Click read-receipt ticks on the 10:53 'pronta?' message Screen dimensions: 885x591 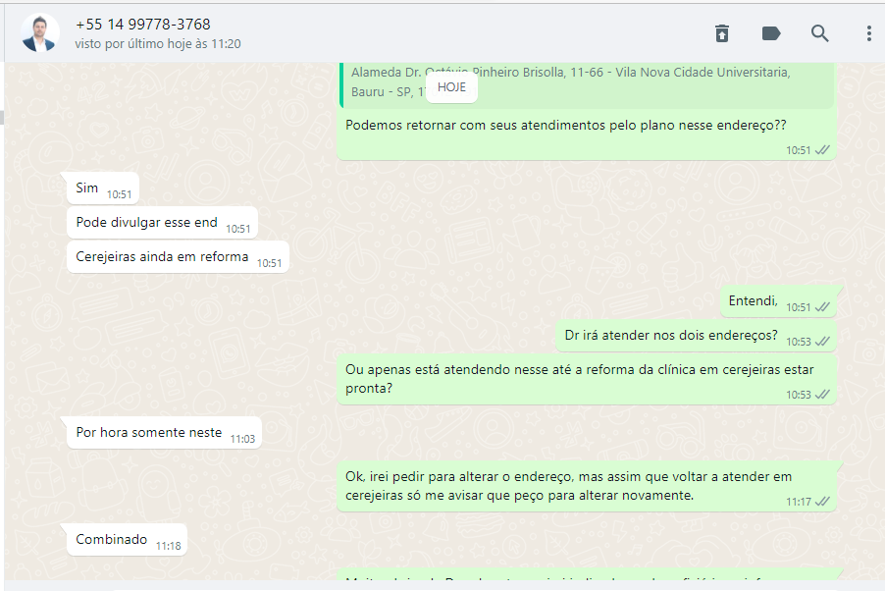[822, 395]
